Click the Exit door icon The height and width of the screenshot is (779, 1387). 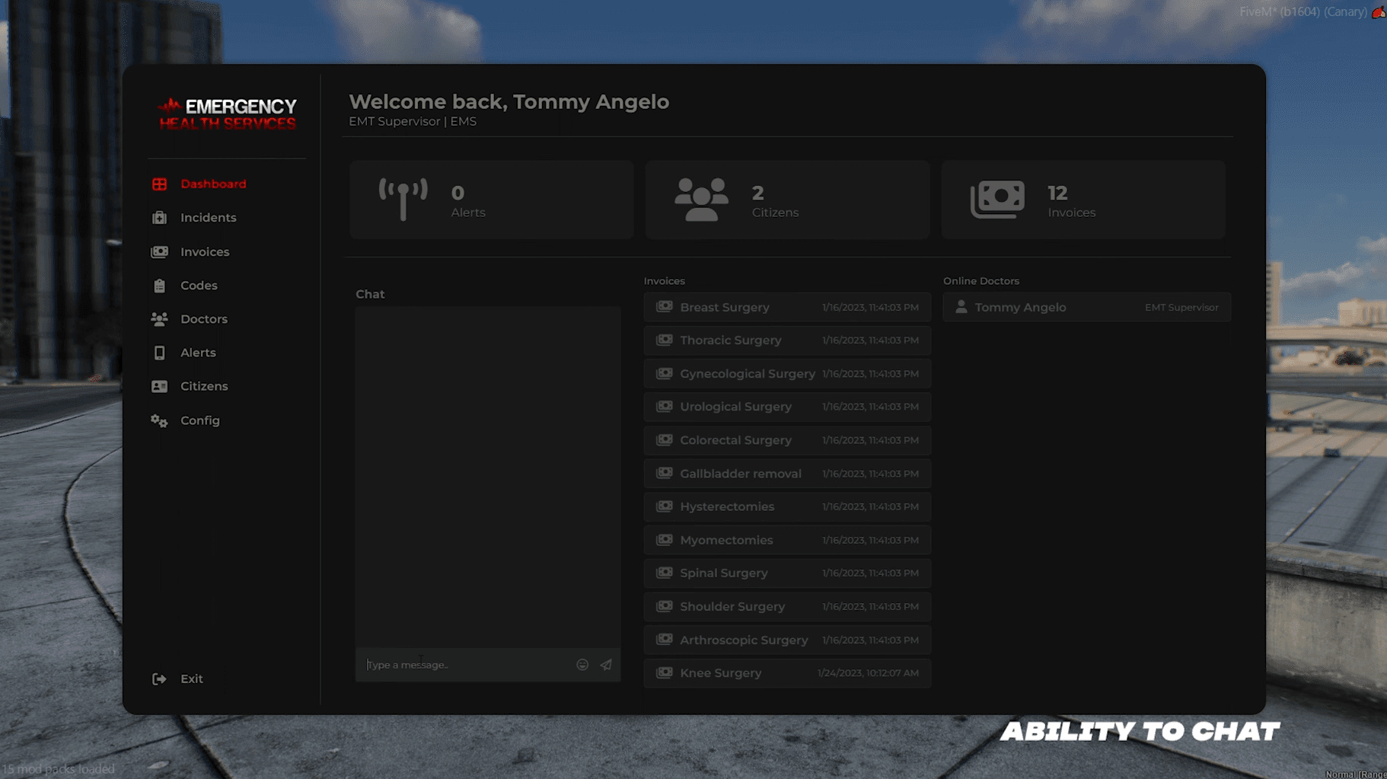click(159, 678)
